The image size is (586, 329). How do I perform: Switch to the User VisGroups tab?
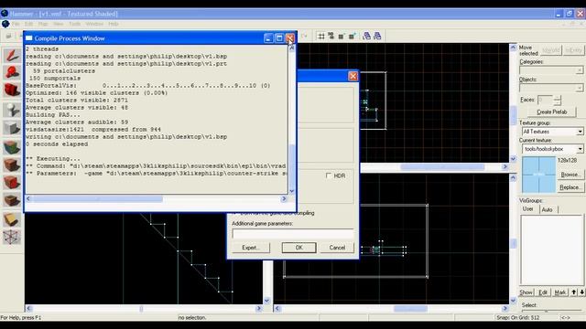(527, 209)
